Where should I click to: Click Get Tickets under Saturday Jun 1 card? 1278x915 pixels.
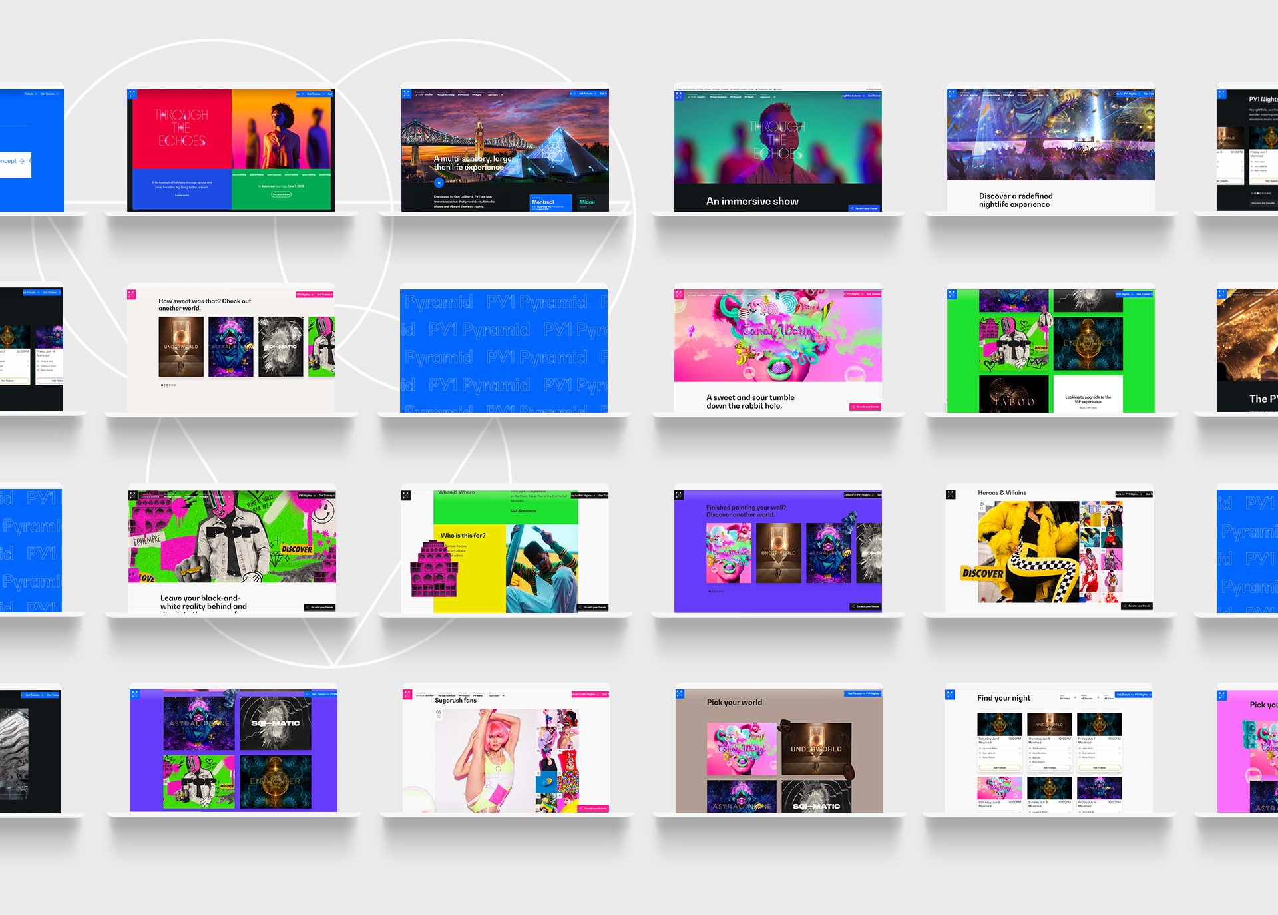(999, 767)
